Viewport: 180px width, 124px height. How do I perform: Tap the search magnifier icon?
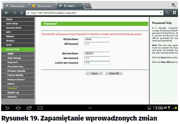click(167, 13)
